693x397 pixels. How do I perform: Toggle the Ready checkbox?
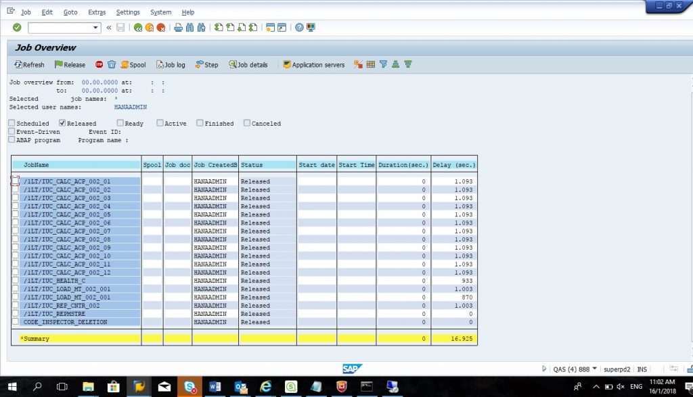click(120, 123)
